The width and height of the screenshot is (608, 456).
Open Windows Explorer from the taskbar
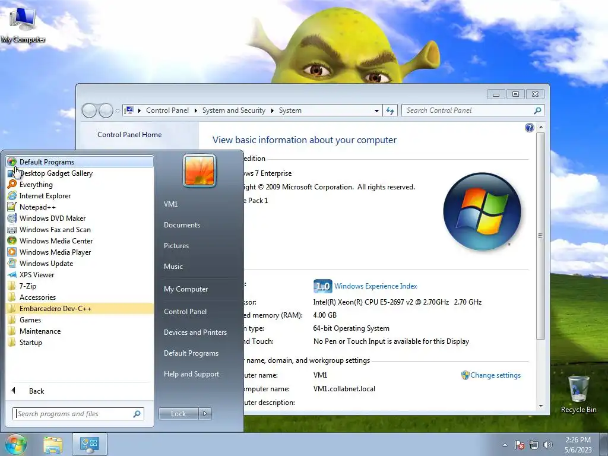[53, 445]
